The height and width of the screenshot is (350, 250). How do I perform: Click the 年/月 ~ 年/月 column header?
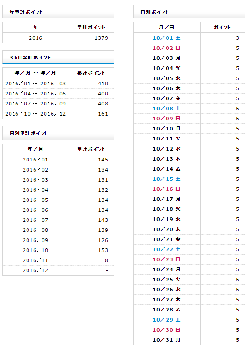35,73
